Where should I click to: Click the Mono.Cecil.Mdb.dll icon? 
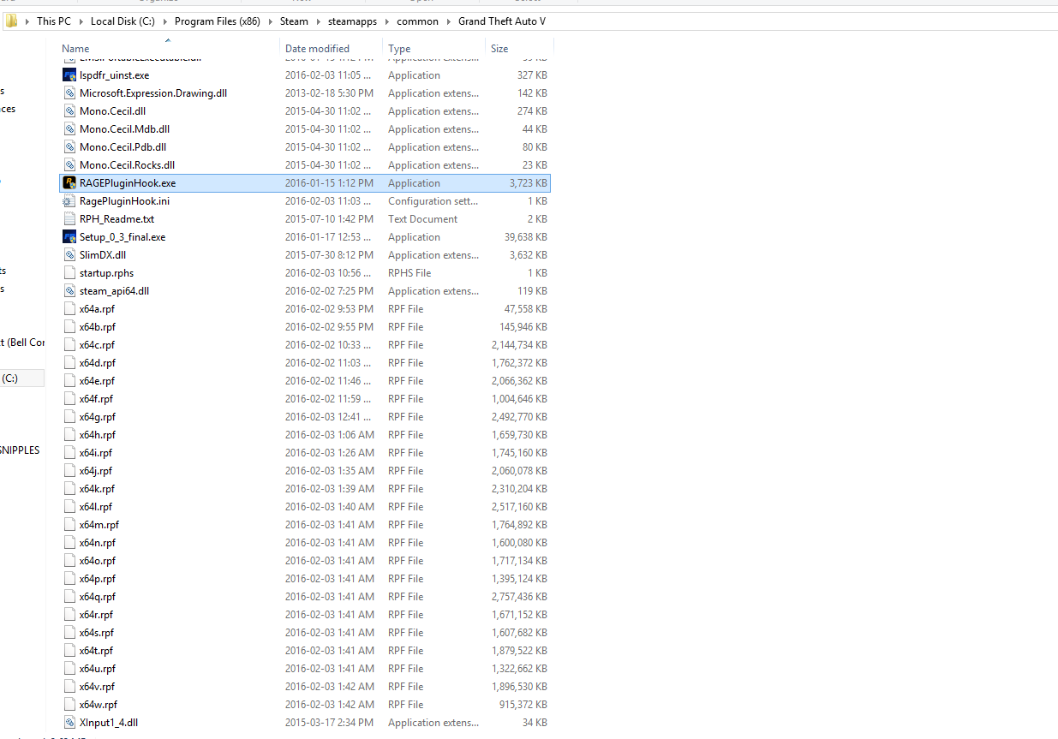pos(70,129)
